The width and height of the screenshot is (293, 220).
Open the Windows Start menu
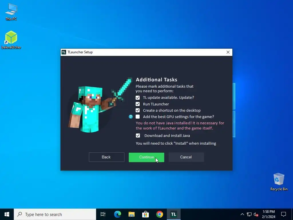[x=7, y=214]
